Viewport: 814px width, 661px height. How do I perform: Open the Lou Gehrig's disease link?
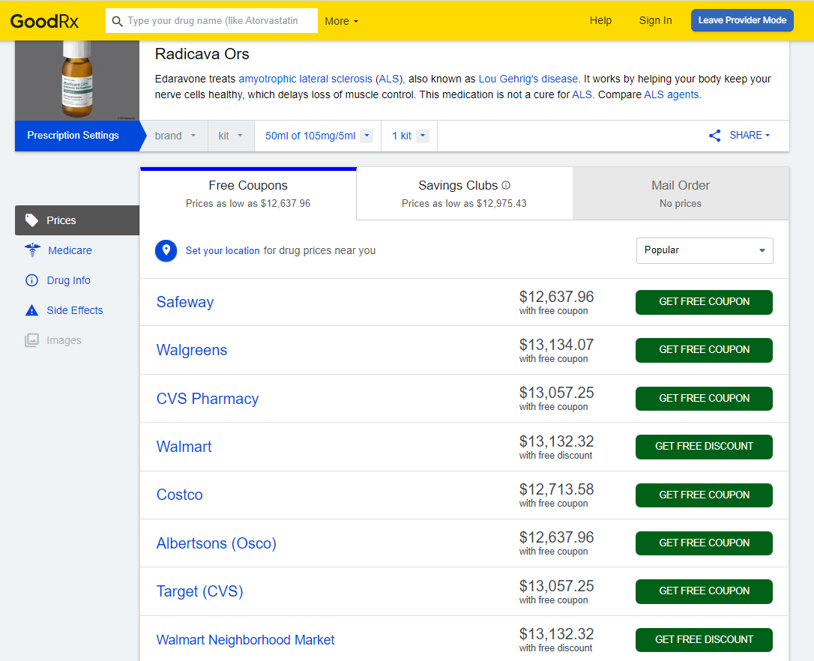(x=528, y=79)
